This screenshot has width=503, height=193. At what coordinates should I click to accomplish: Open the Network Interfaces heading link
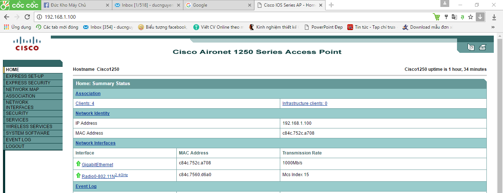pos(95,143)
